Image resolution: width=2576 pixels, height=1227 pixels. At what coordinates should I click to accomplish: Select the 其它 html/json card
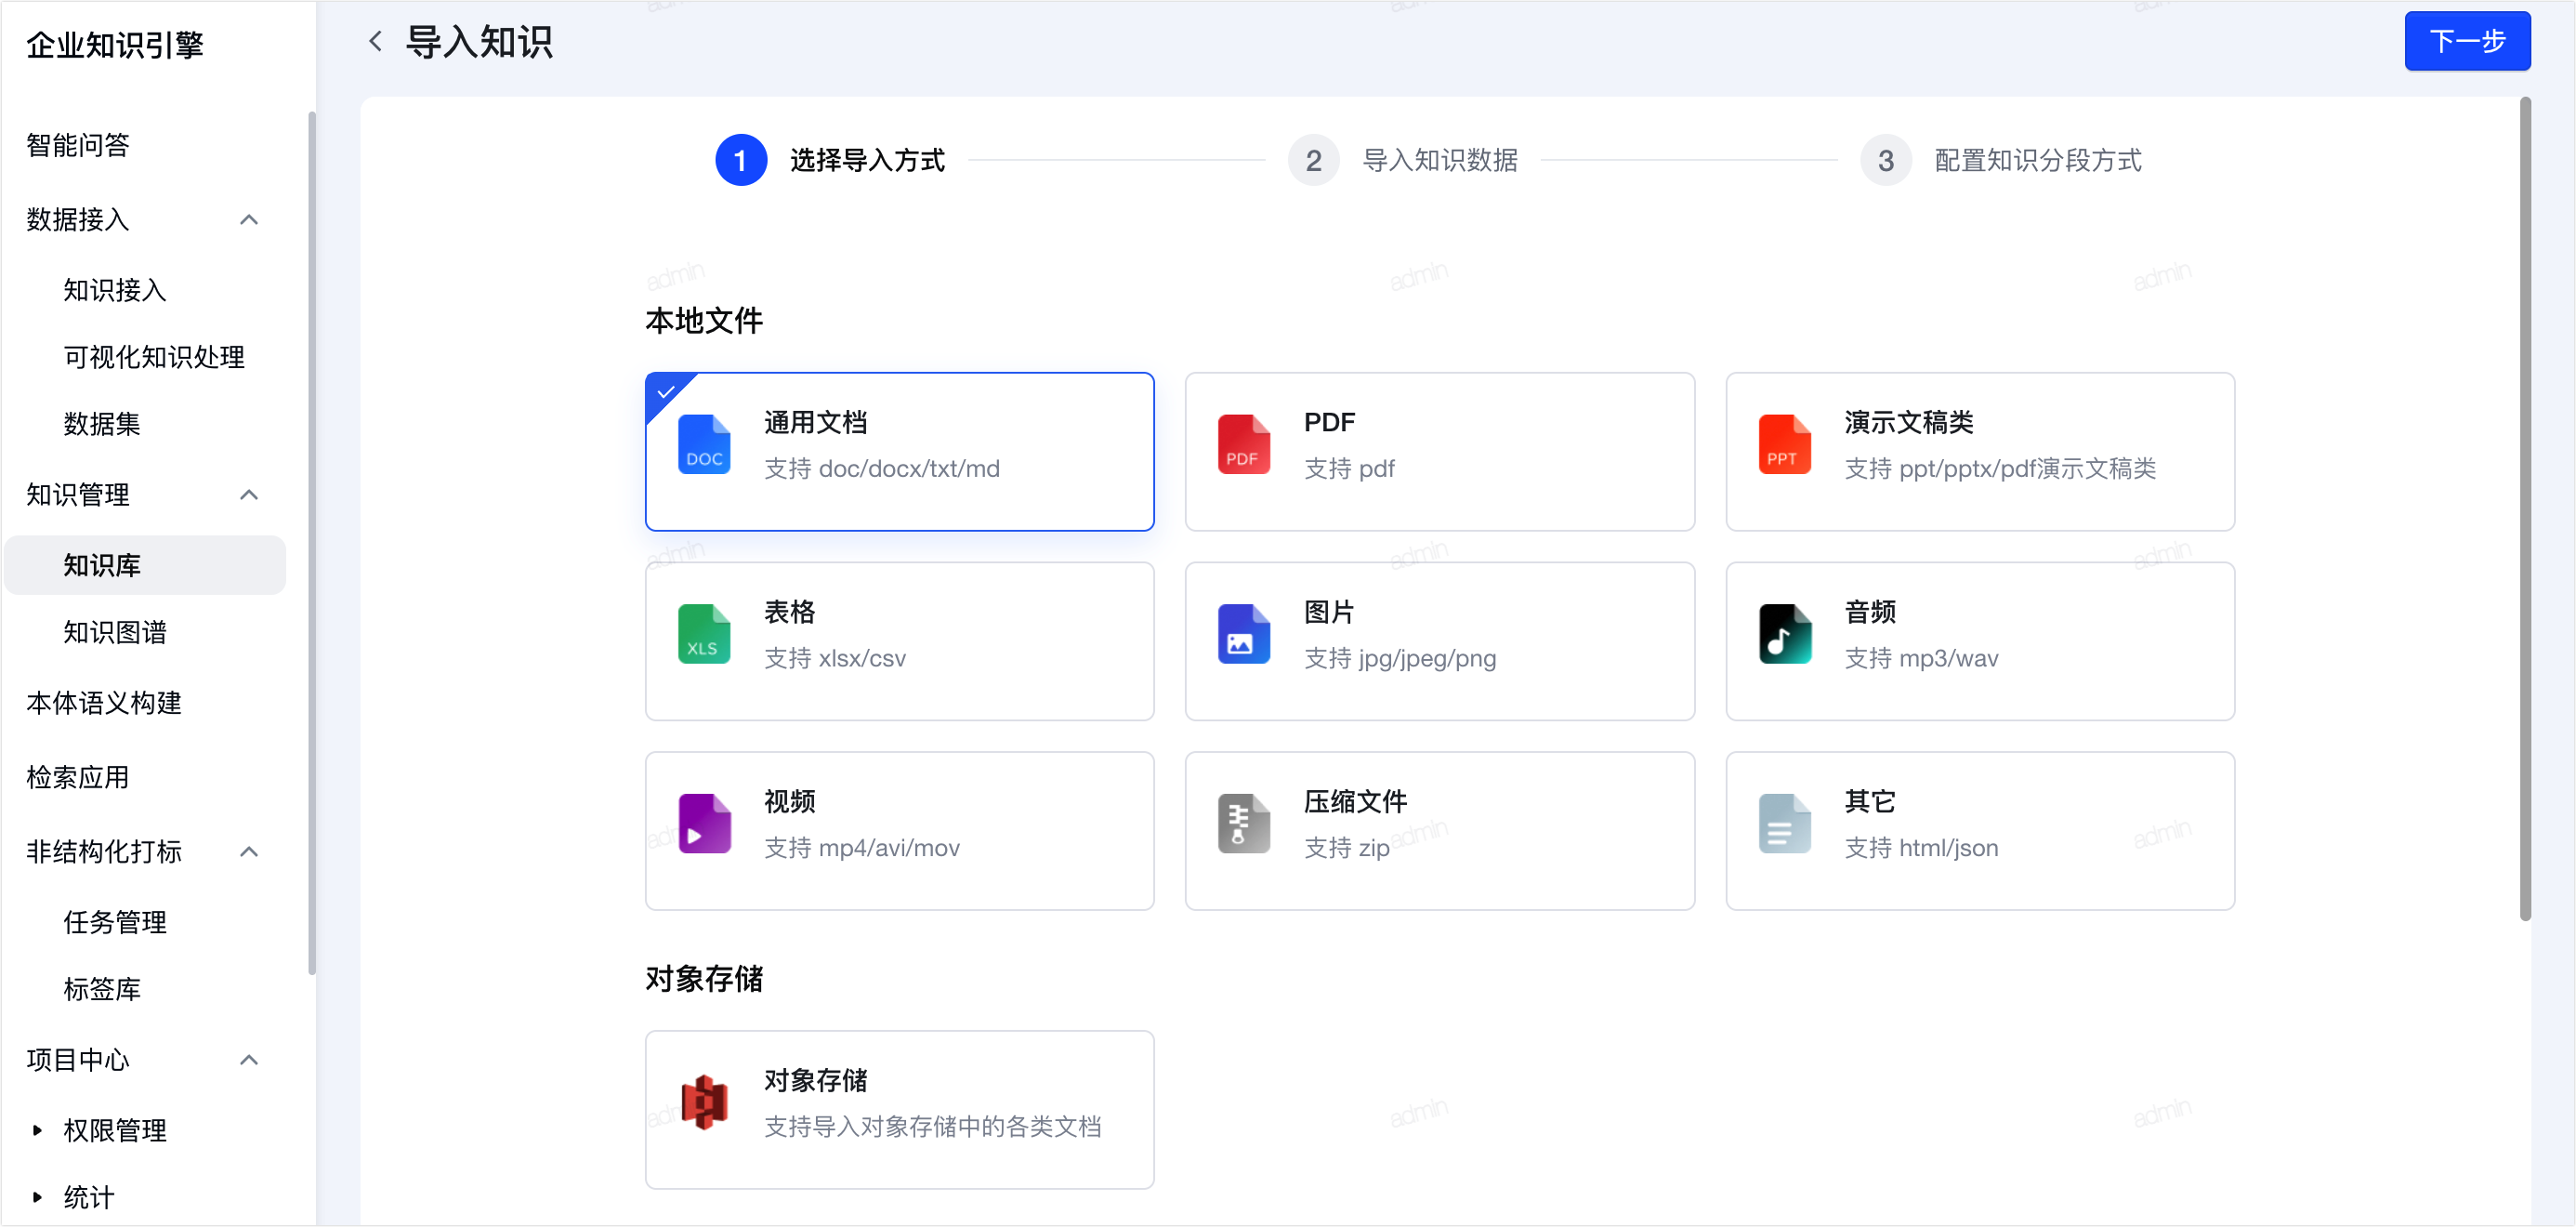1979,831
